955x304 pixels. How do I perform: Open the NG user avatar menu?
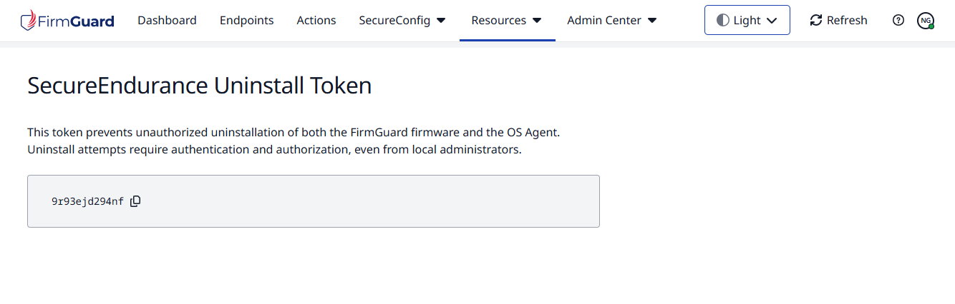pyautogui.click(x=925, y=20)
